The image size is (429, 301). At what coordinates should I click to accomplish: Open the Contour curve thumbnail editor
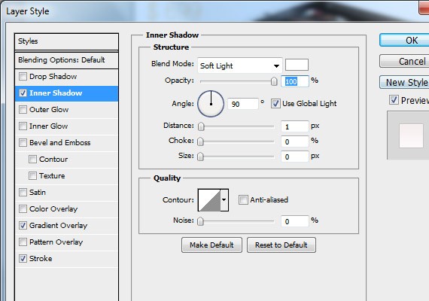[209, 200]
